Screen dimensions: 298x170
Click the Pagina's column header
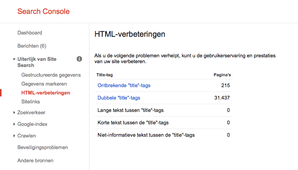[222, 75]
